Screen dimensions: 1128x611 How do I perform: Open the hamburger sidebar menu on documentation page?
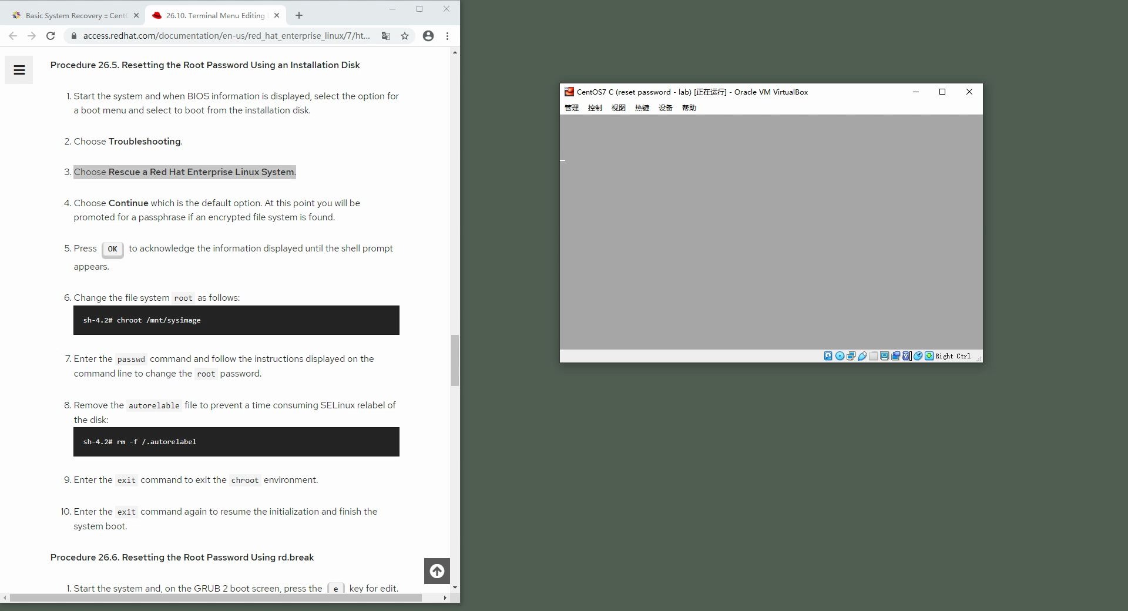(19, 70)
